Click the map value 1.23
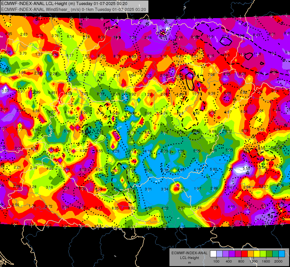The width and height of the screenshot is (290, 267). click(x=148, y=94)
